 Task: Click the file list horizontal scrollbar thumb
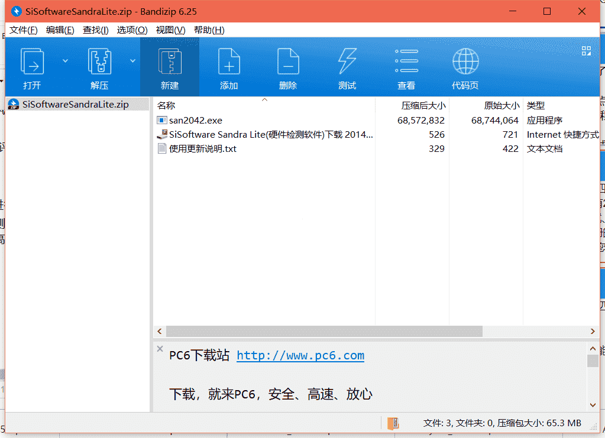324,331
